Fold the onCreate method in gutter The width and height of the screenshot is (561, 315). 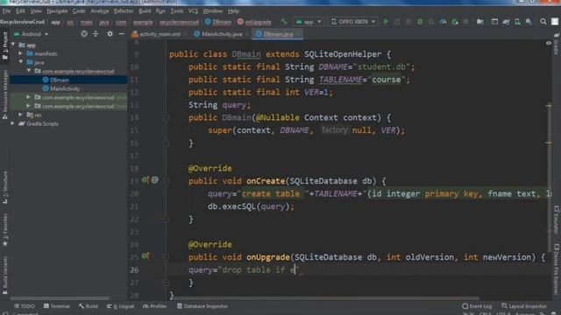tap(166, 181)
